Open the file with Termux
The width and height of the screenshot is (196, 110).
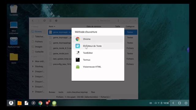click(98, 60)
